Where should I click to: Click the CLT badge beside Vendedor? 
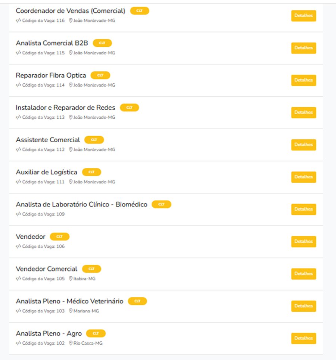[x=59, y=236]
